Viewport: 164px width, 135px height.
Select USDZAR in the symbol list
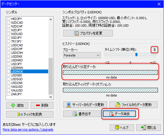click(x=17, y=83)
